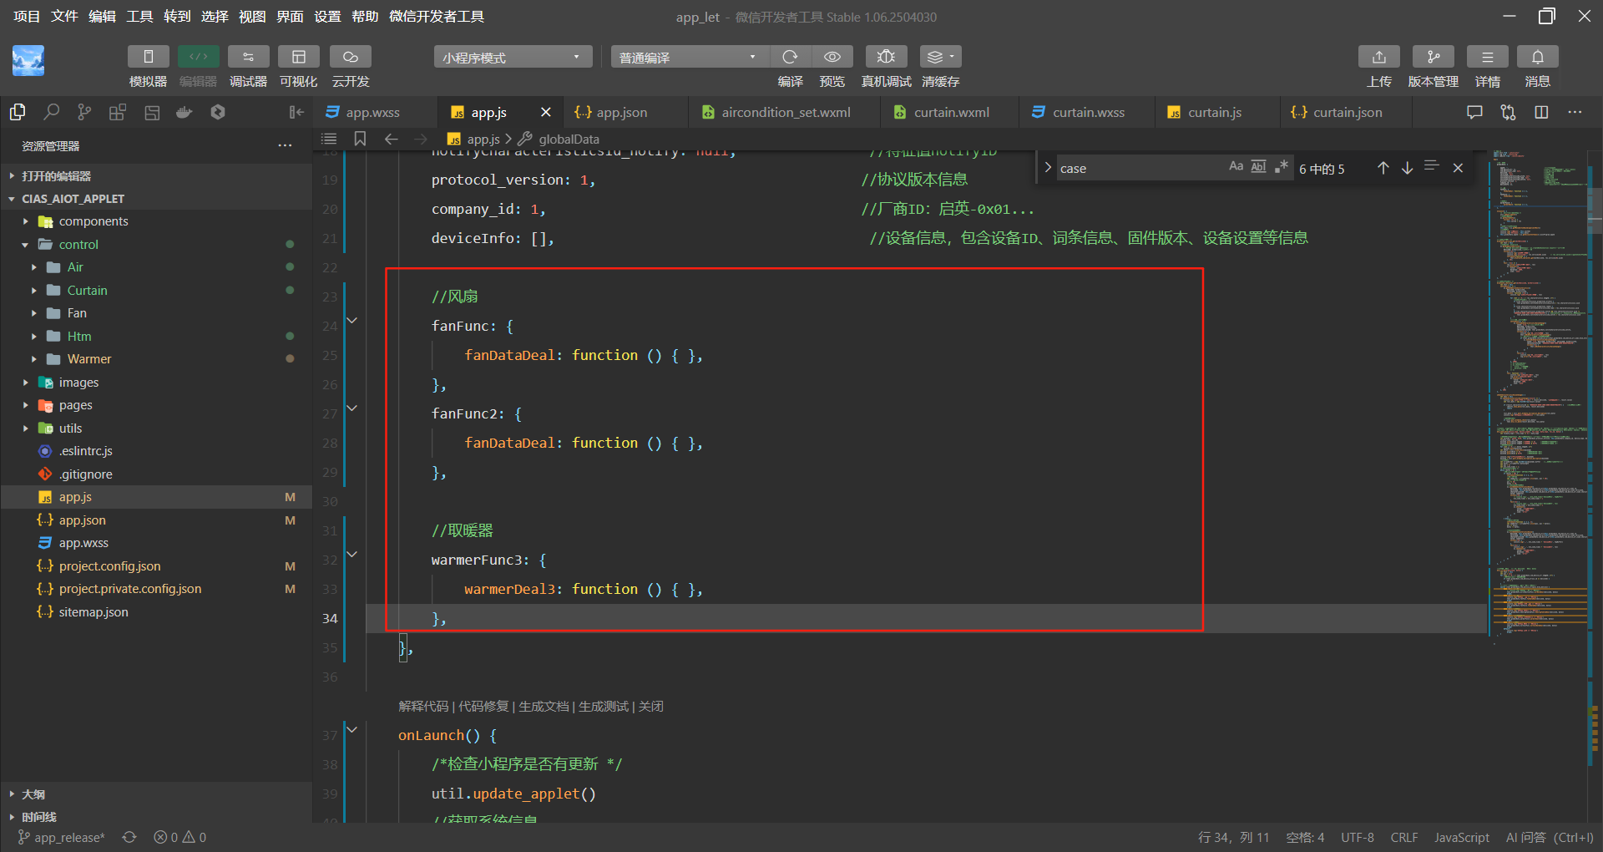Collapse the fanFunc code block

pyautogui.click(x=352, y=321)
